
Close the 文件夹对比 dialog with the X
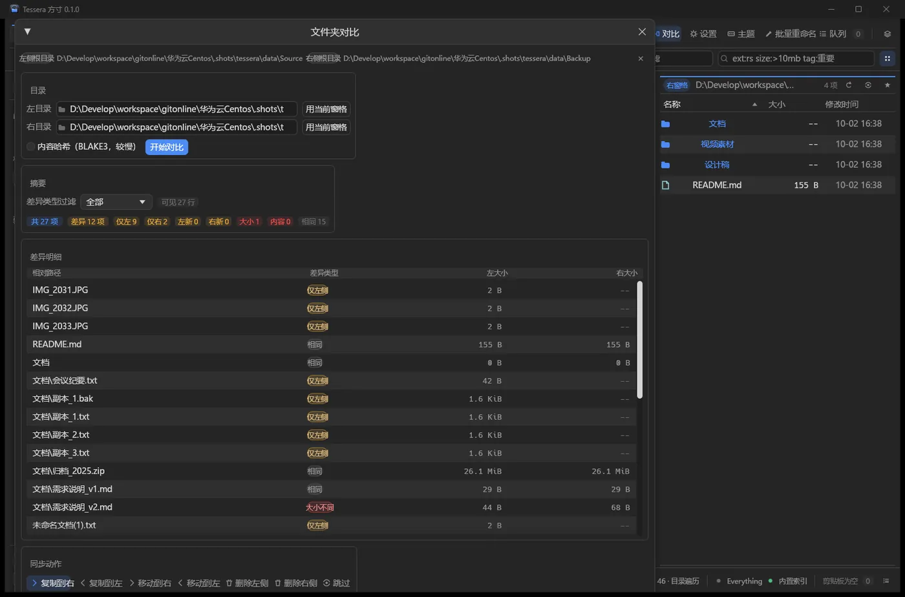pyautogui.click(x=642, y=32)
